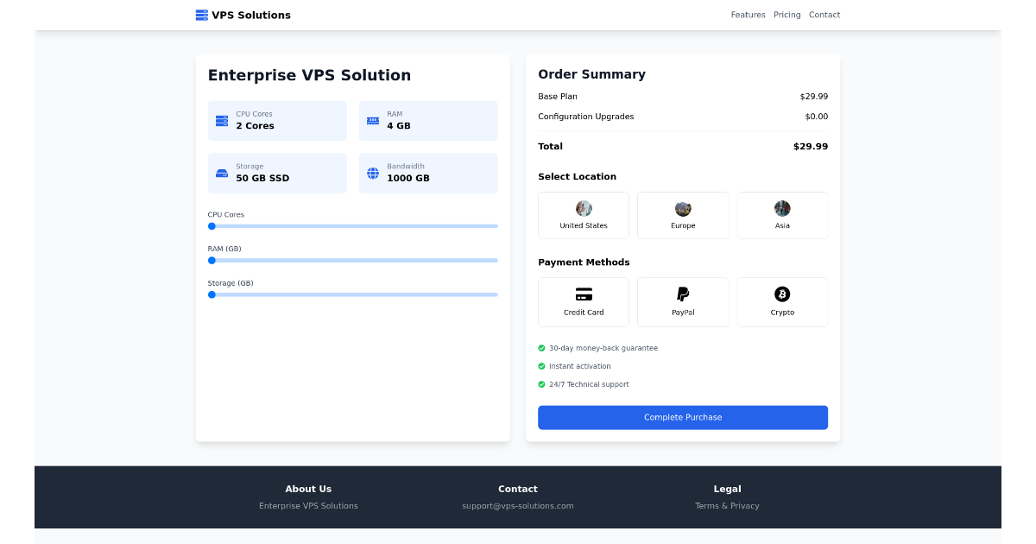1036x544 pixels.
Task: Open the Terms & Privacy link
Action: pos(727,505)
